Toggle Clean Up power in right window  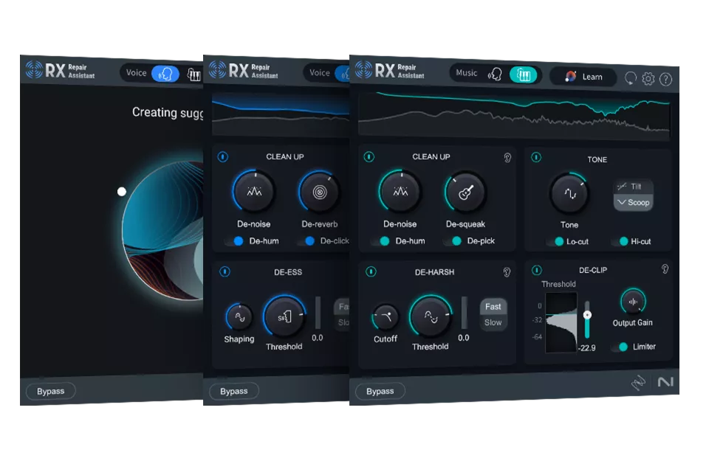[369, 156]
